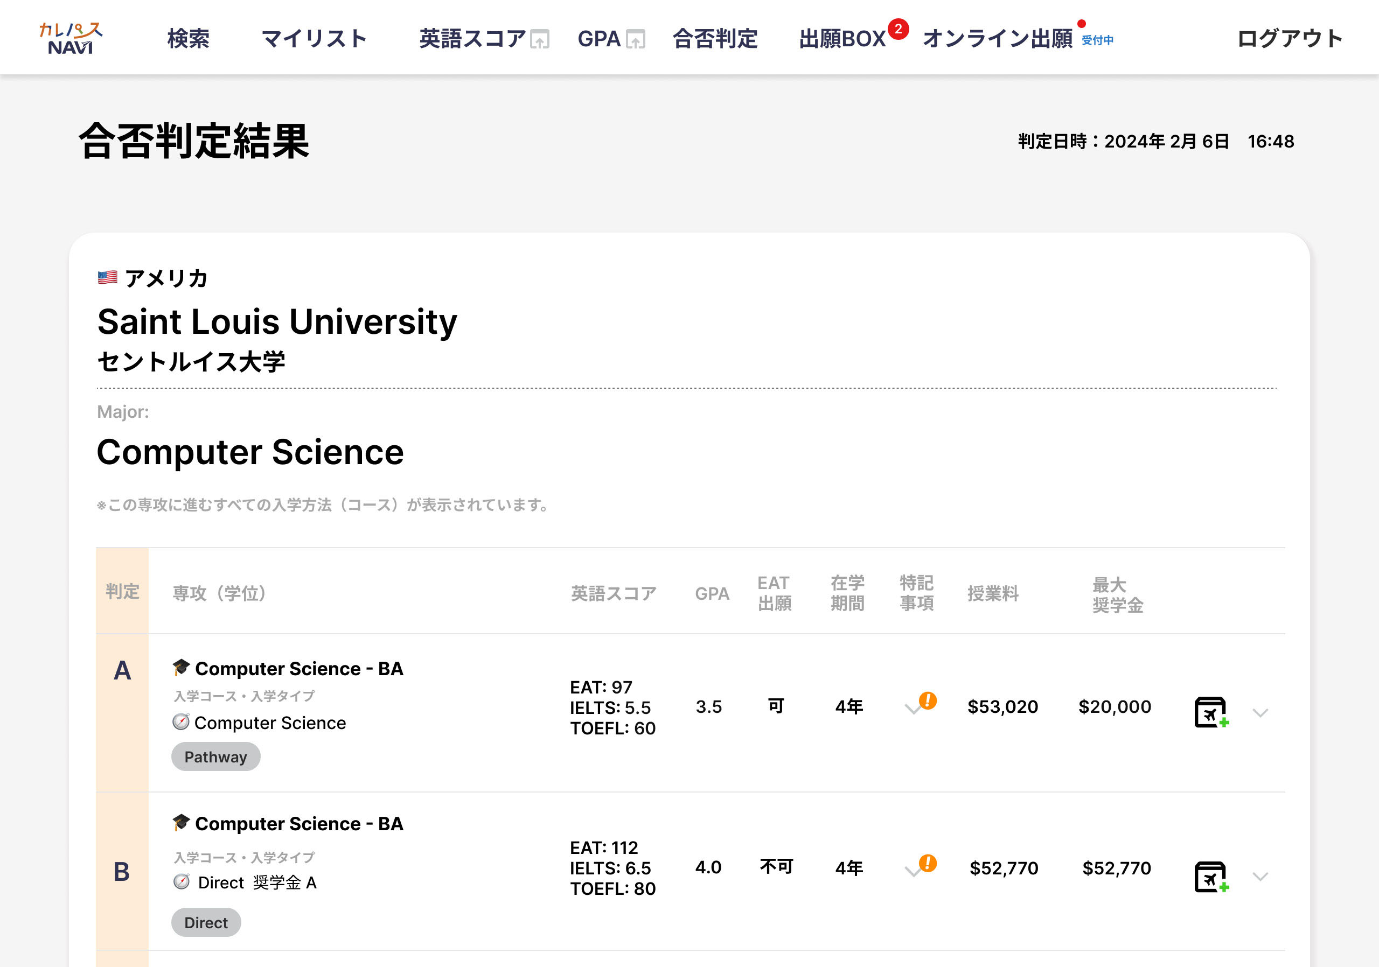Screen dimensions: 1379x967
Task: Click the カレパスNAVI logo
Action: (71, 37)
